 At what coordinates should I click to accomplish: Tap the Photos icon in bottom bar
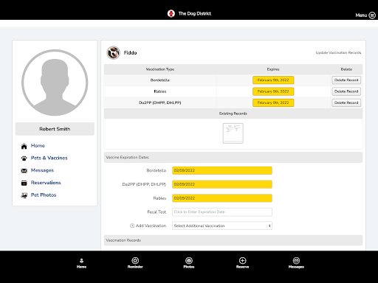point(189,260)
